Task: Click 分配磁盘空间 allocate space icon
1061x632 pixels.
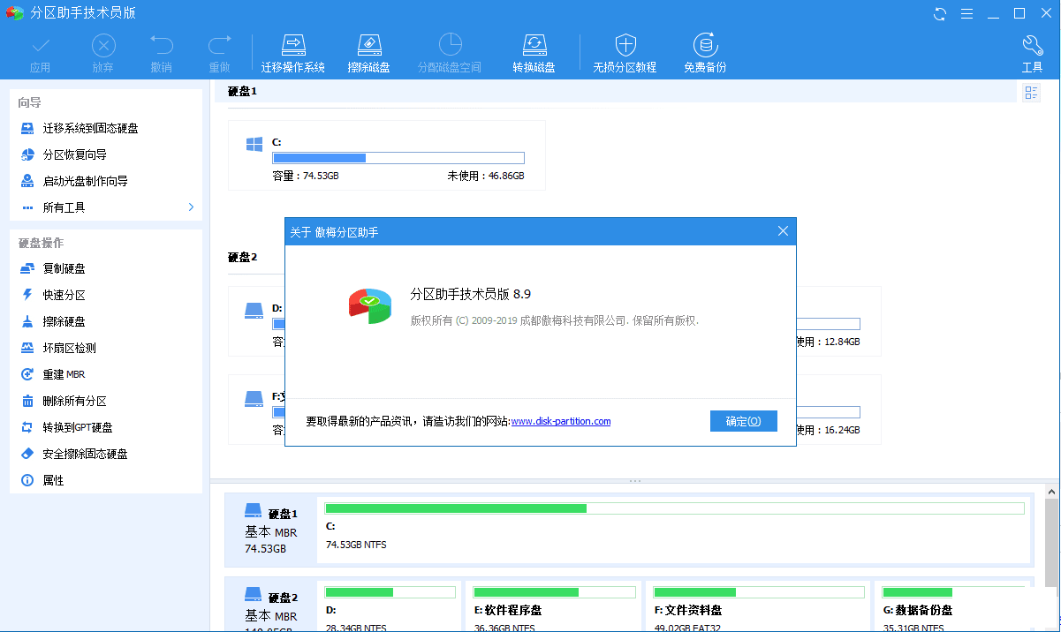Action: coord(451,44)
